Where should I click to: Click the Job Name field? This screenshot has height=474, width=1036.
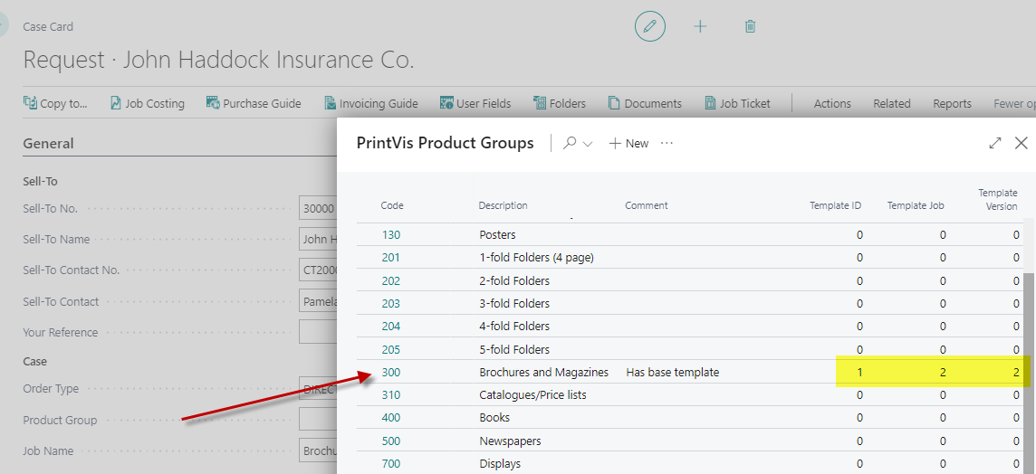[x=319, y=450]
